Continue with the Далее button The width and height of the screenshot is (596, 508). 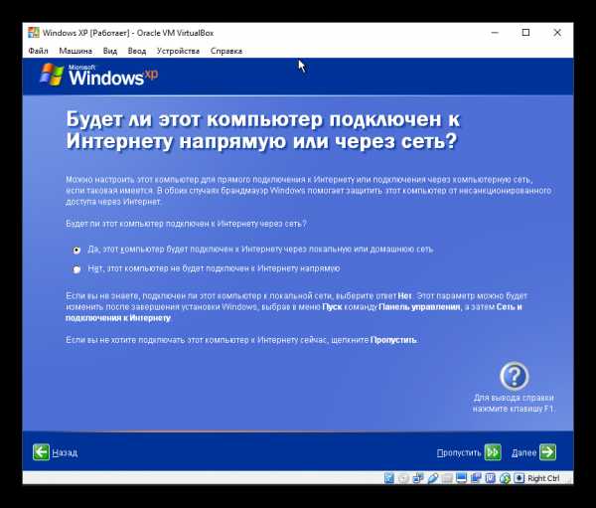533,452
